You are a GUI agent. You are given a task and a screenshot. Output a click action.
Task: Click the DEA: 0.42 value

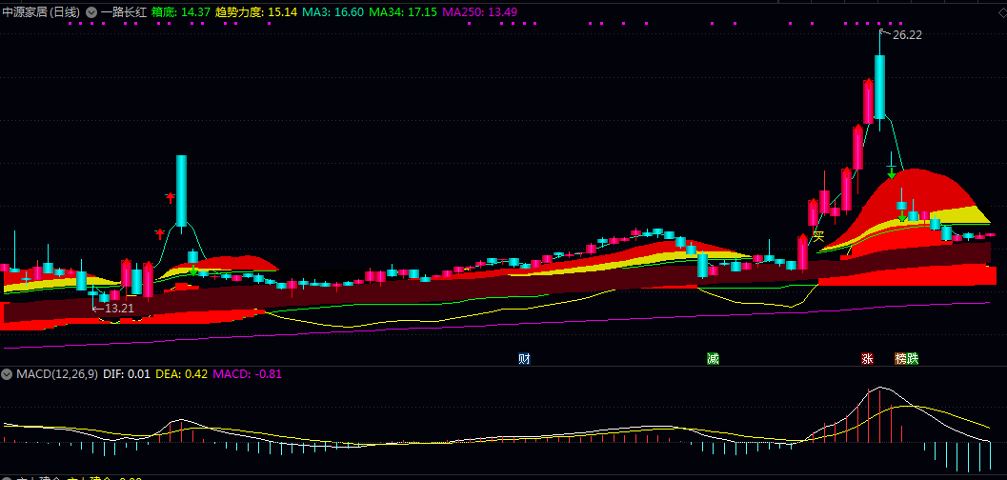coord(181,374)
